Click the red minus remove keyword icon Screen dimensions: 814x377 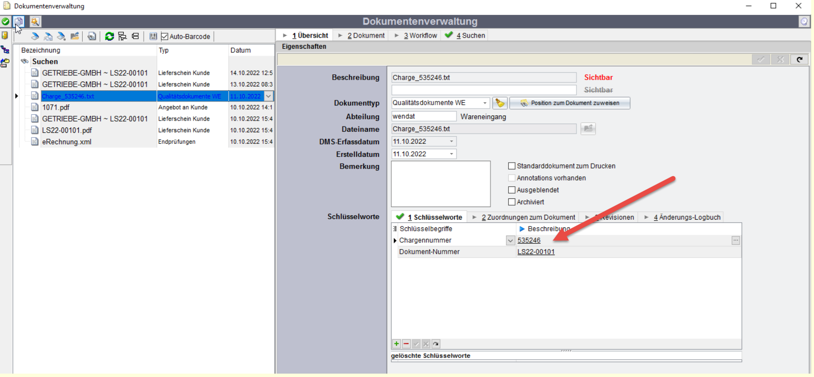coord(406,344)
